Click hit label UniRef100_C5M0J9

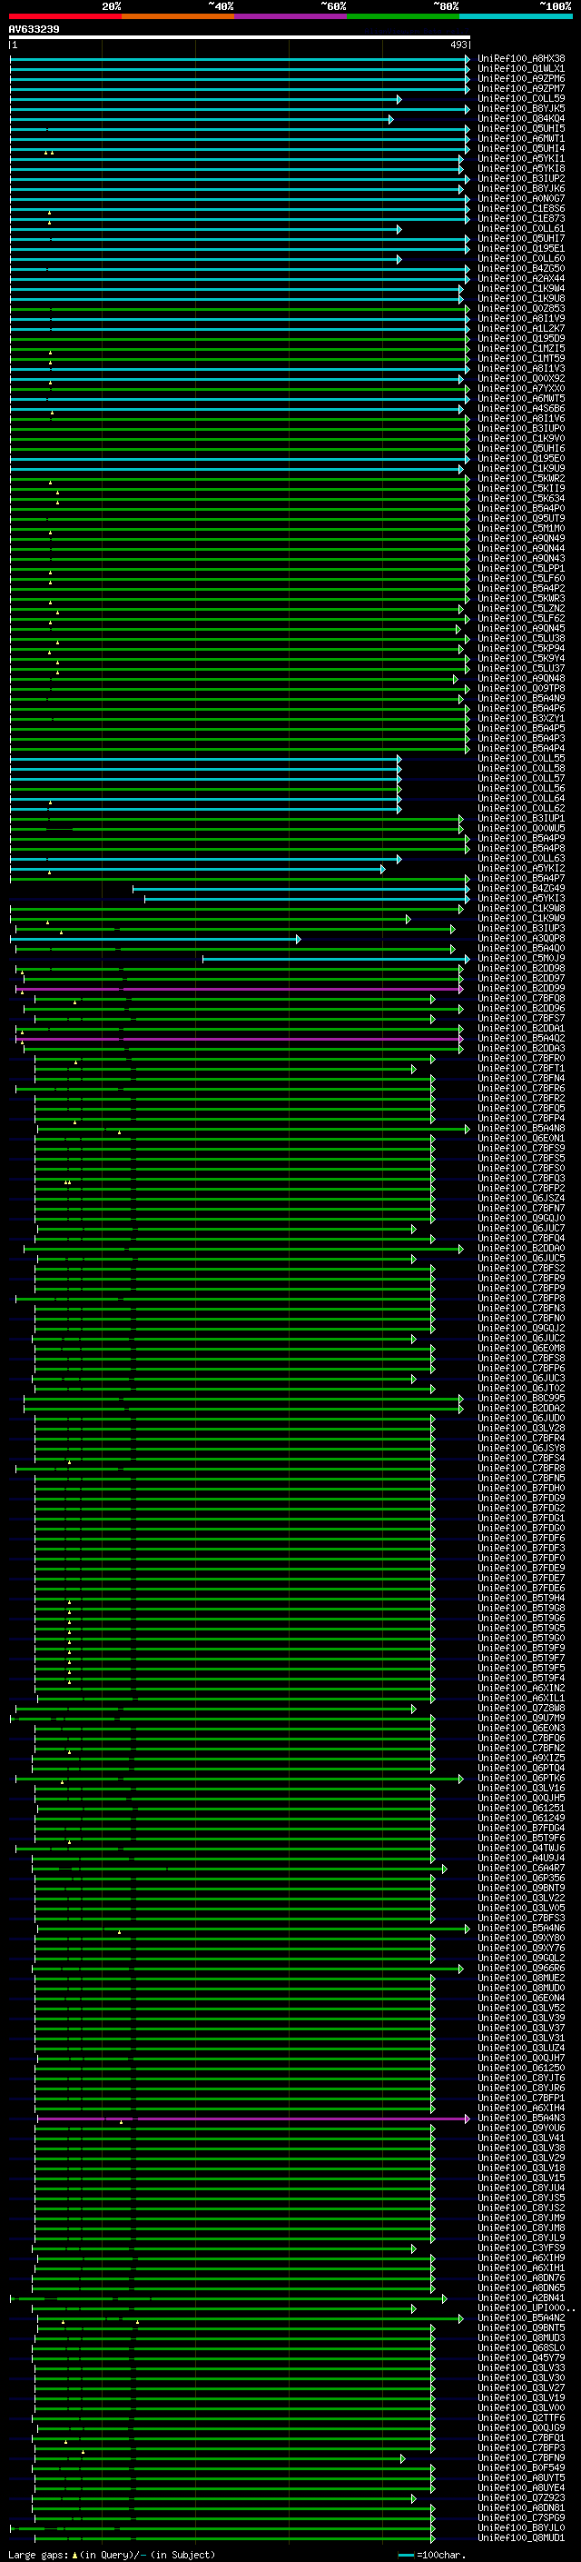click(520, 958)
